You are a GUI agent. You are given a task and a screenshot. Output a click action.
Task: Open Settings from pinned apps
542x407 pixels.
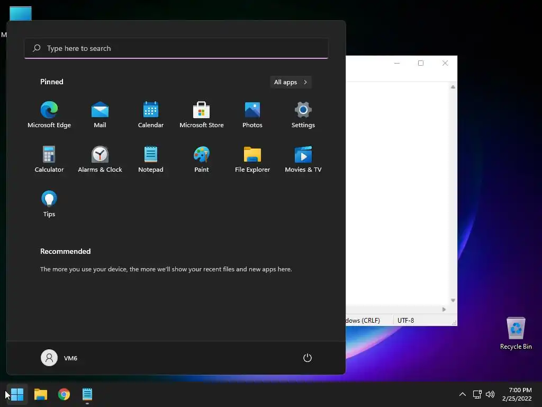pyautogui.click(x=303, y=115)
